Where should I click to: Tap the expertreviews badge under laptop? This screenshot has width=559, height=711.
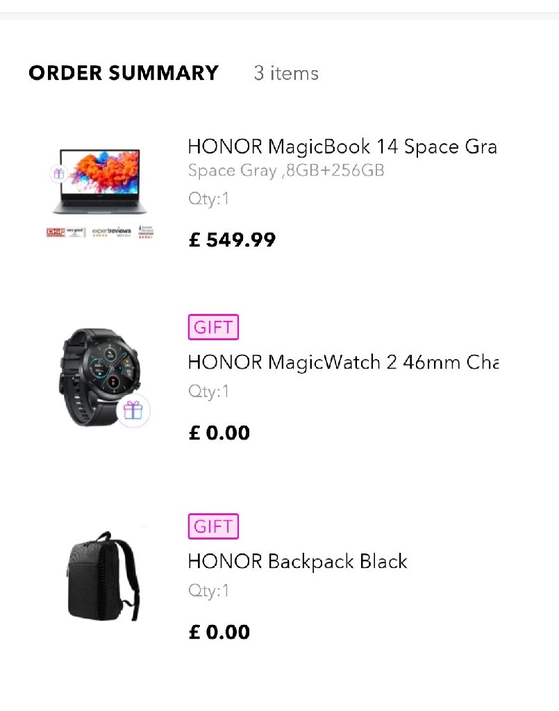112,232
